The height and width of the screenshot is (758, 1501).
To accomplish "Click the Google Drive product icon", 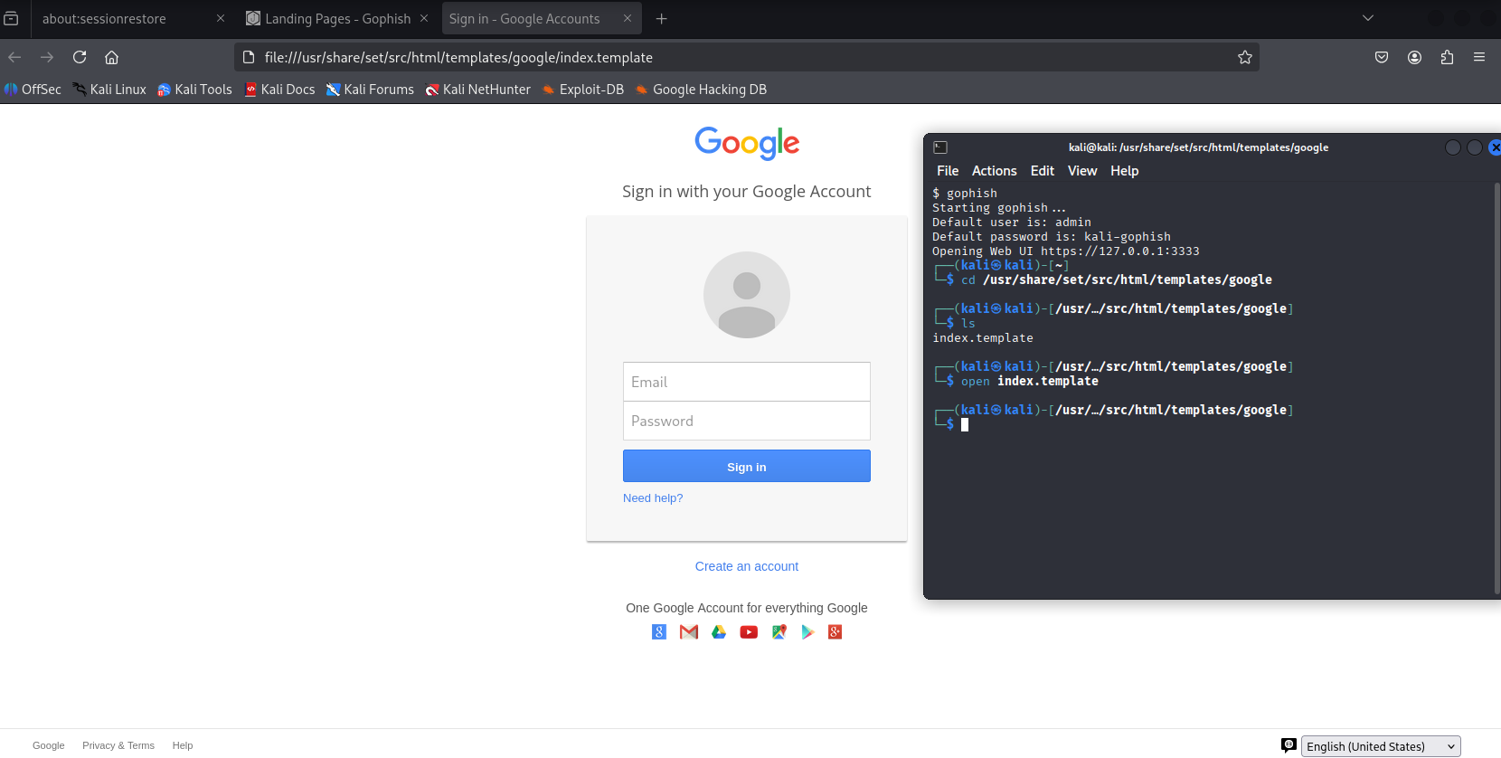I will [x=719, y=632].
